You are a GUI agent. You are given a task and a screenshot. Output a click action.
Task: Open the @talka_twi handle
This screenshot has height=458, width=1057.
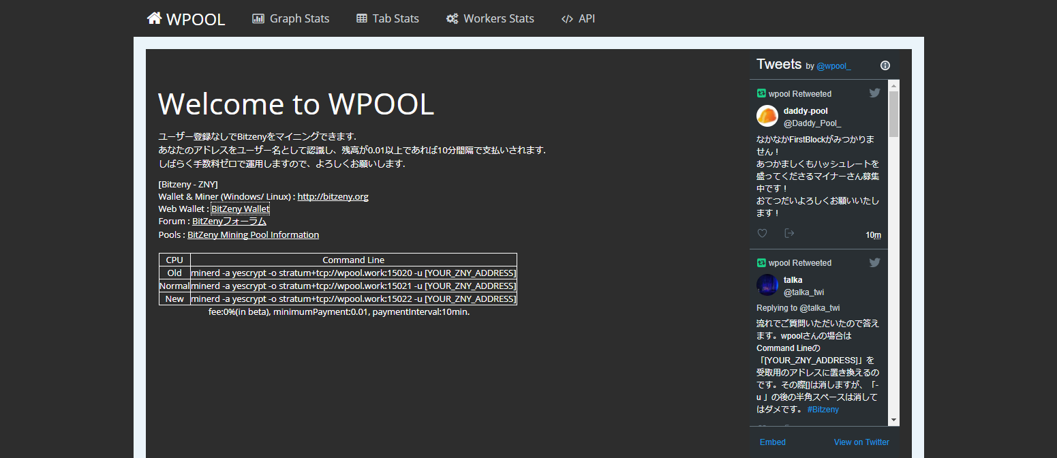804,292
